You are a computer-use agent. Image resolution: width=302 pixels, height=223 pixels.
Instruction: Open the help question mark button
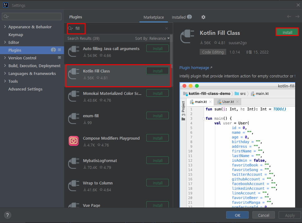[x=7, y=215]
